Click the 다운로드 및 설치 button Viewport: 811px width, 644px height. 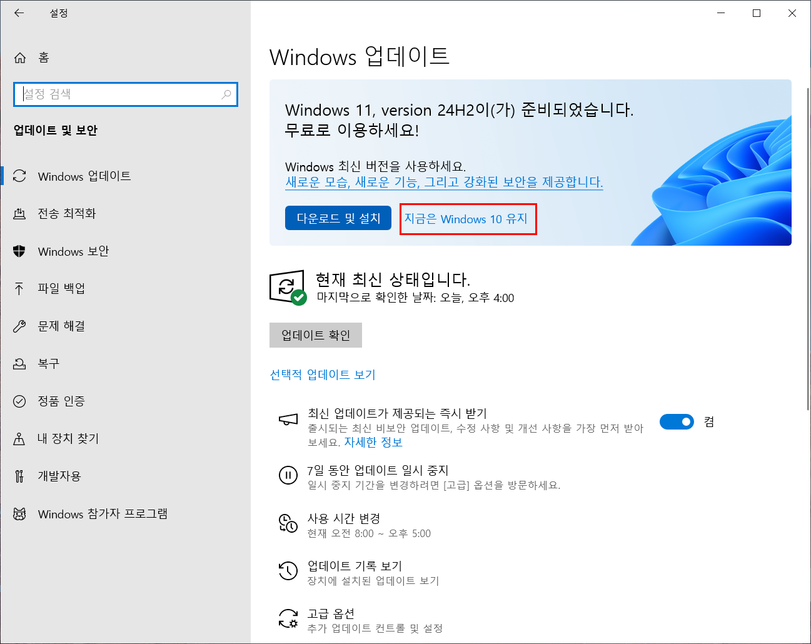point(338,218)
